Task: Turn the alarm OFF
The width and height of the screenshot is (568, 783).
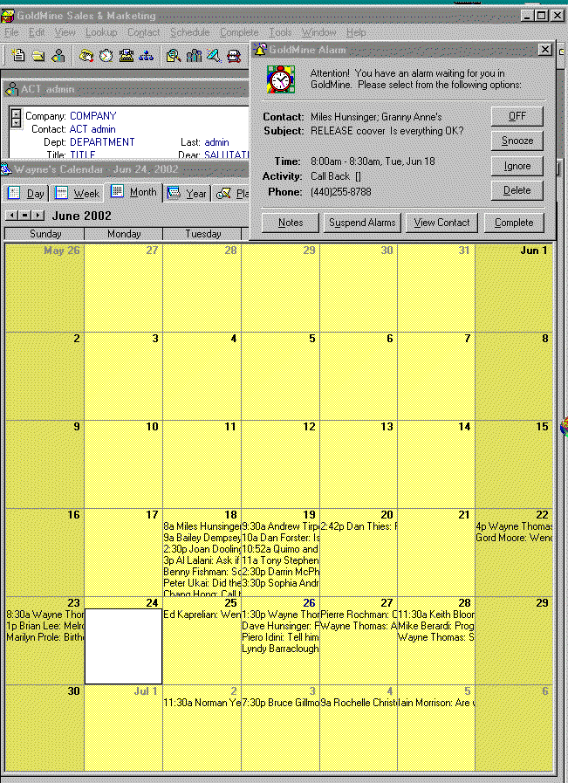Action: point(517,116)
